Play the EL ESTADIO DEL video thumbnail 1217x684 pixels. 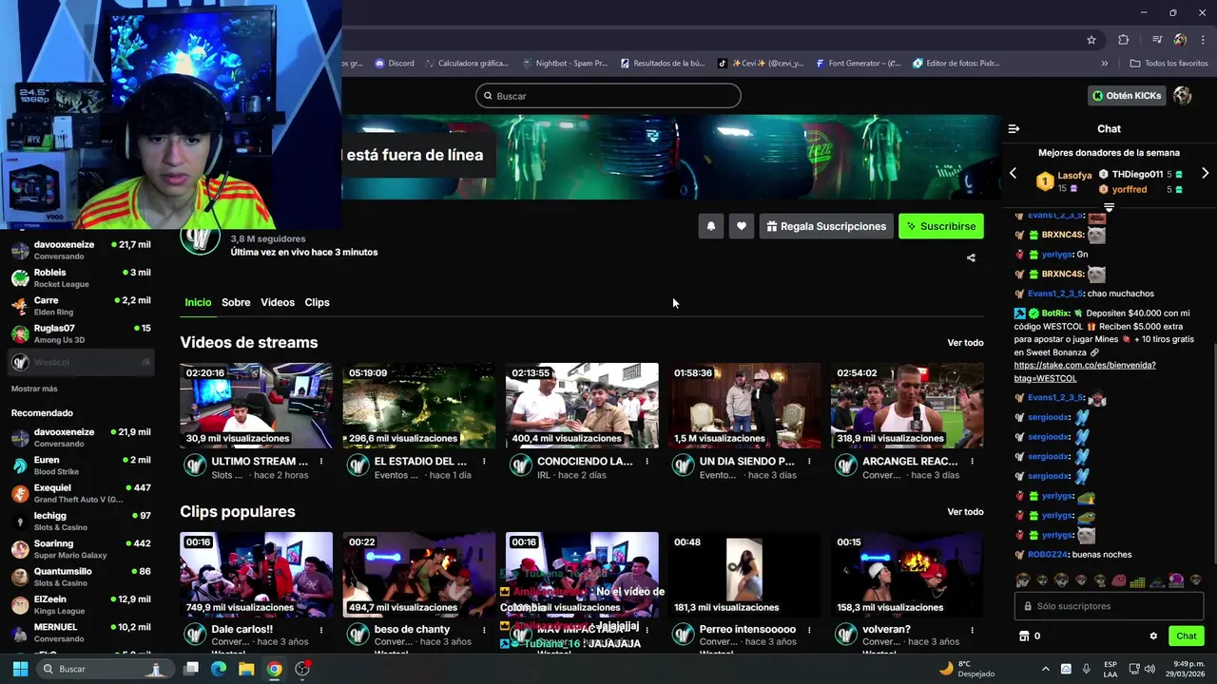tap(418, 406)
